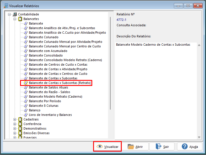206x155 pixels.
Task: Expand the Demonstrativos branch
Action: pyautogui.click(x=15, y=129)
